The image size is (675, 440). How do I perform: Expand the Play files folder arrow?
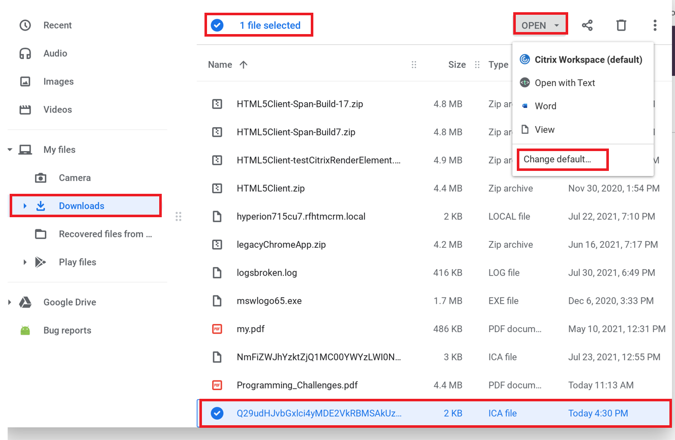pyautogui.click(x=25, y=262)
